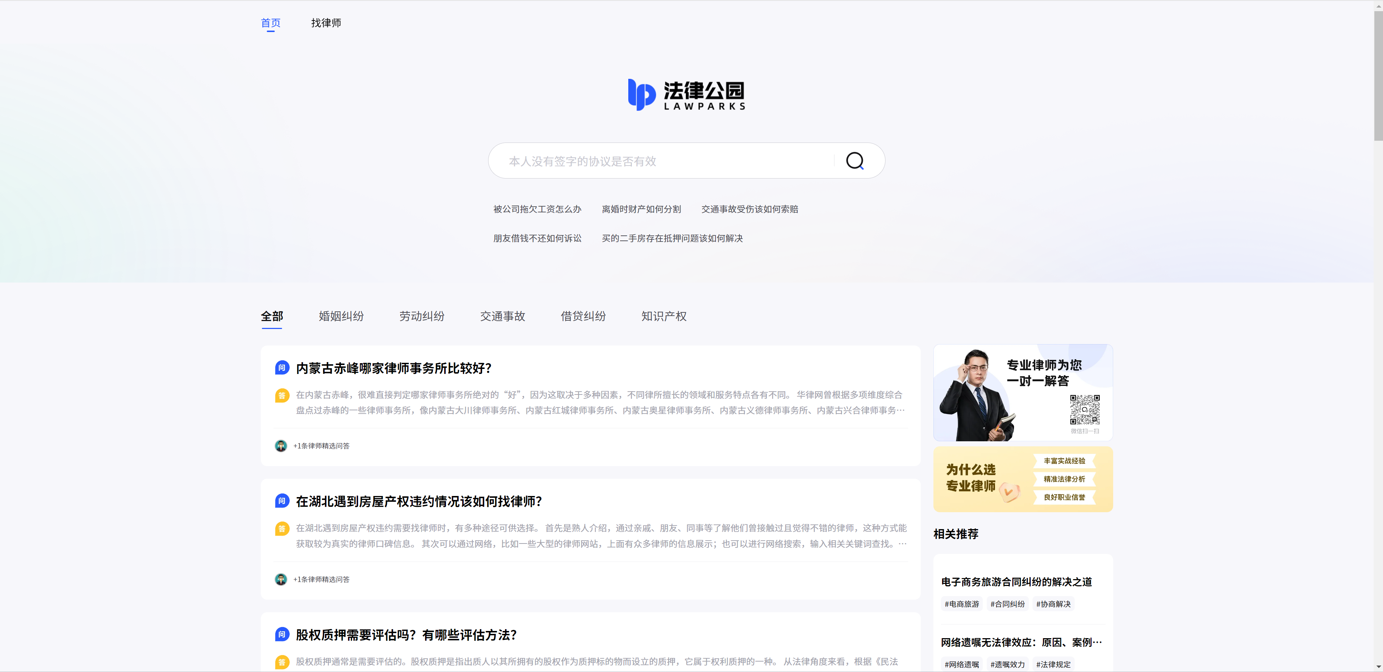Select the 全部 category tab

[272, 316]
